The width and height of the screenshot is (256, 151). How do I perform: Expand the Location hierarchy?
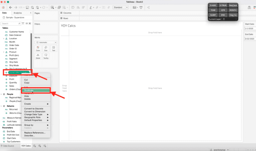[x=4, y=39]
